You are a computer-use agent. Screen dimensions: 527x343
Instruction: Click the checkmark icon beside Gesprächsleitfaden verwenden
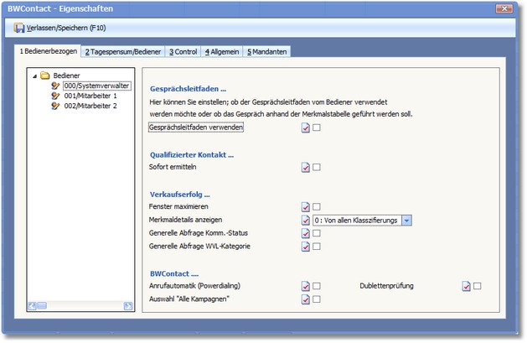pos(305,127)
